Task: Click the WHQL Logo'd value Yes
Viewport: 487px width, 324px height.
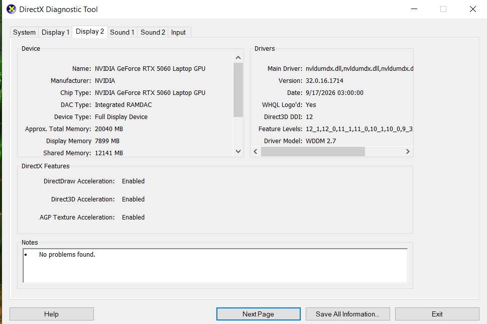Action: [x=311, y=105]
